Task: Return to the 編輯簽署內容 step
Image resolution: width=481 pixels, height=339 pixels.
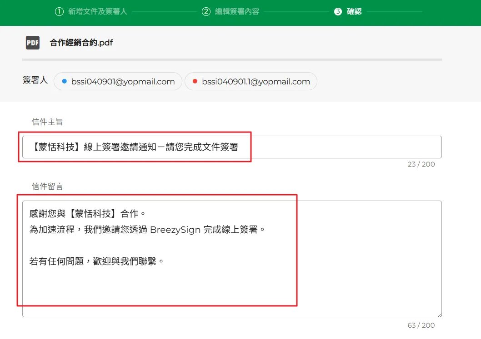Action: point(237,12)
